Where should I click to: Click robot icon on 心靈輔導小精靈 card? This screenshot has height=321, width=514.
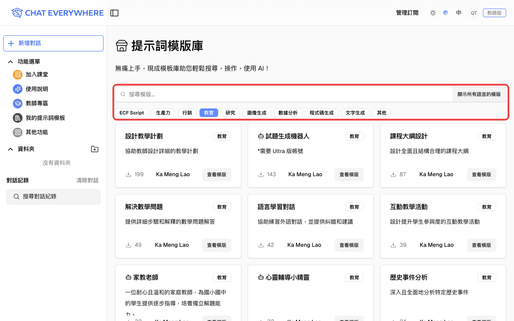click(x=261, y=277)
